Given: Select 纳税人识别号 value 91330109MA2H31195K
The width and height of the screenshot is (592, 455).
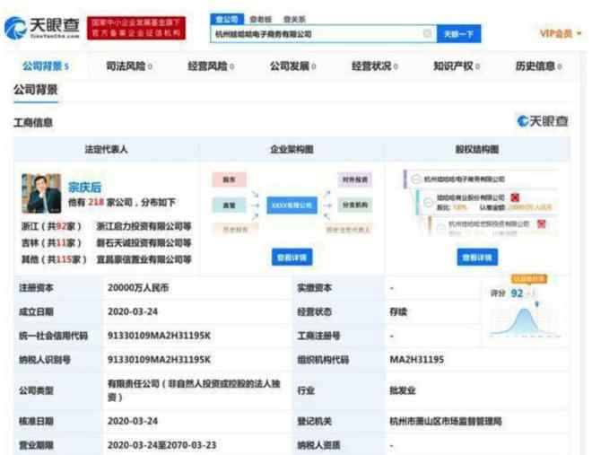Looking at the screenshot, I should tap(159, 360).
